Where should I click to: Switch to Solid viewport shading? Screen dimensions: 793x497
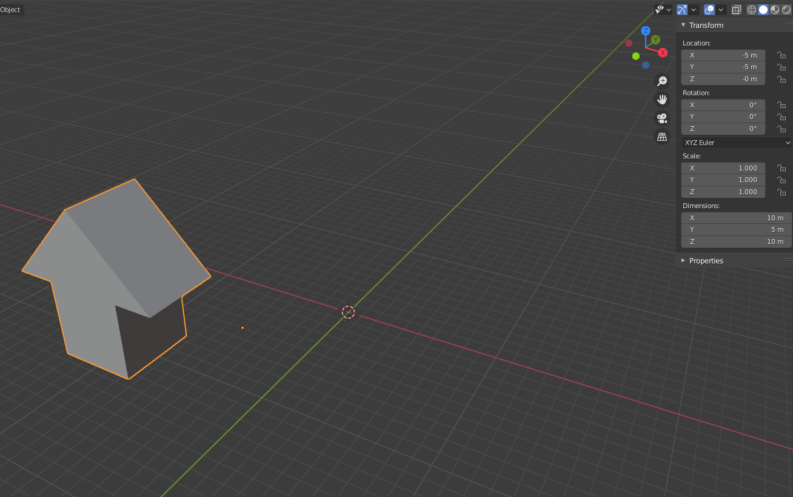pyautogui.click(x=763, y=10)
